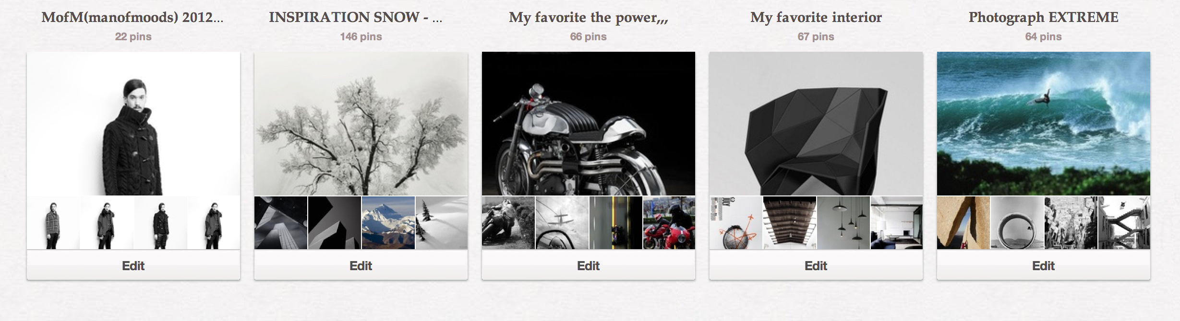The width and height of the screenshot is (1180, 321).
Task: Click Edit under My favorite the power board
Action: (x=589, y=265)
